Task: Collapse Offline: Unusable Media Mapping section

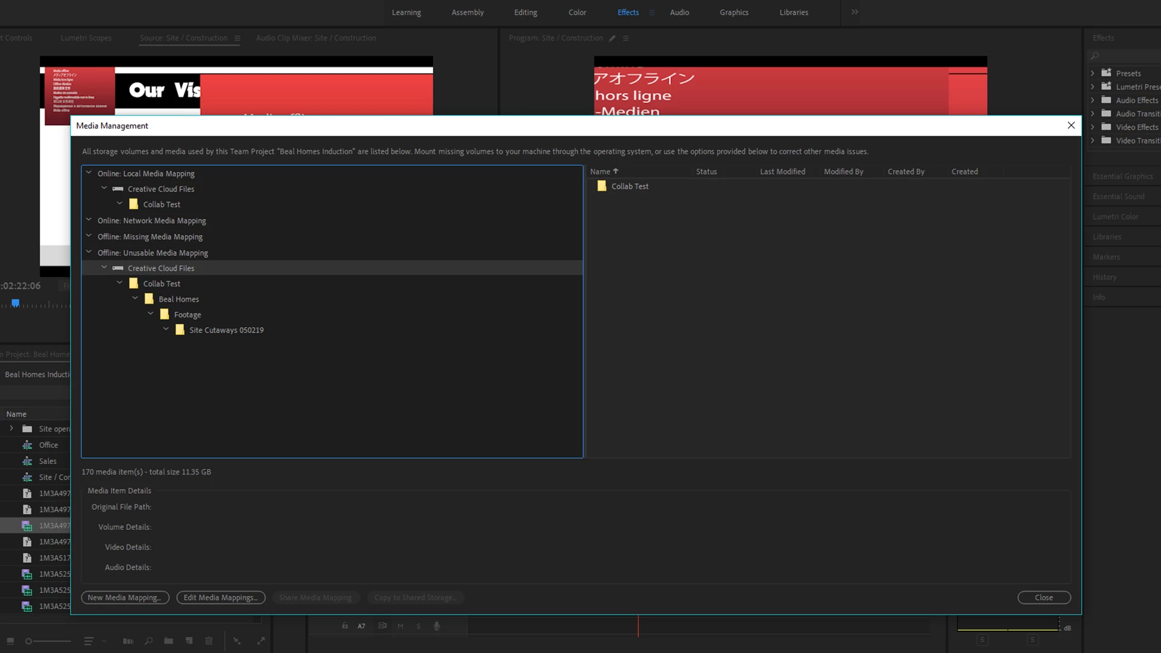Action: [89, 252]
